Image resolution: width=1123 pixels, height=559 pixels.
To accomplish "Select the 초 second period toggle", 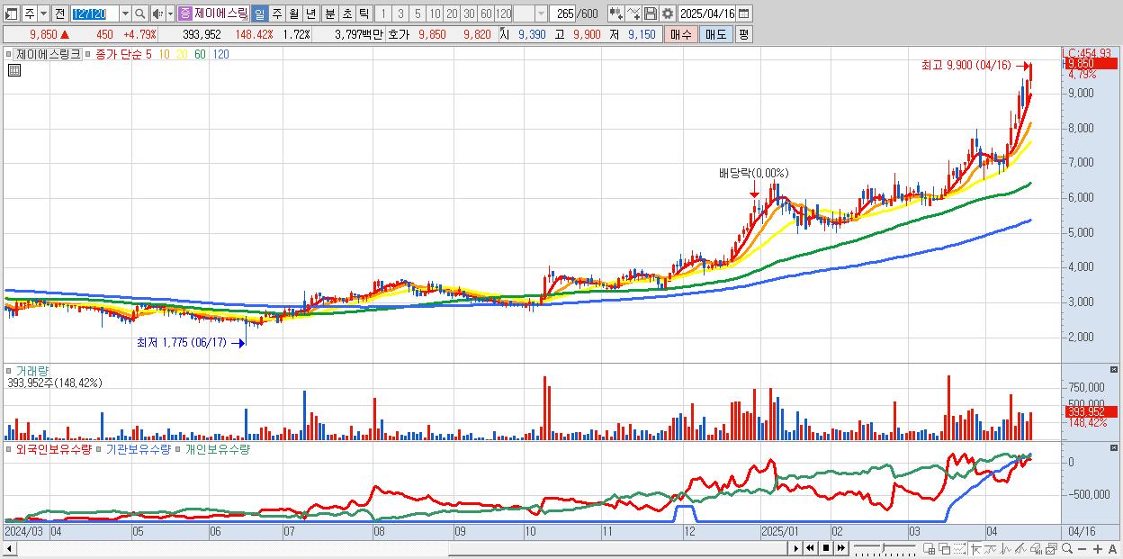I will tap(346, 14).
